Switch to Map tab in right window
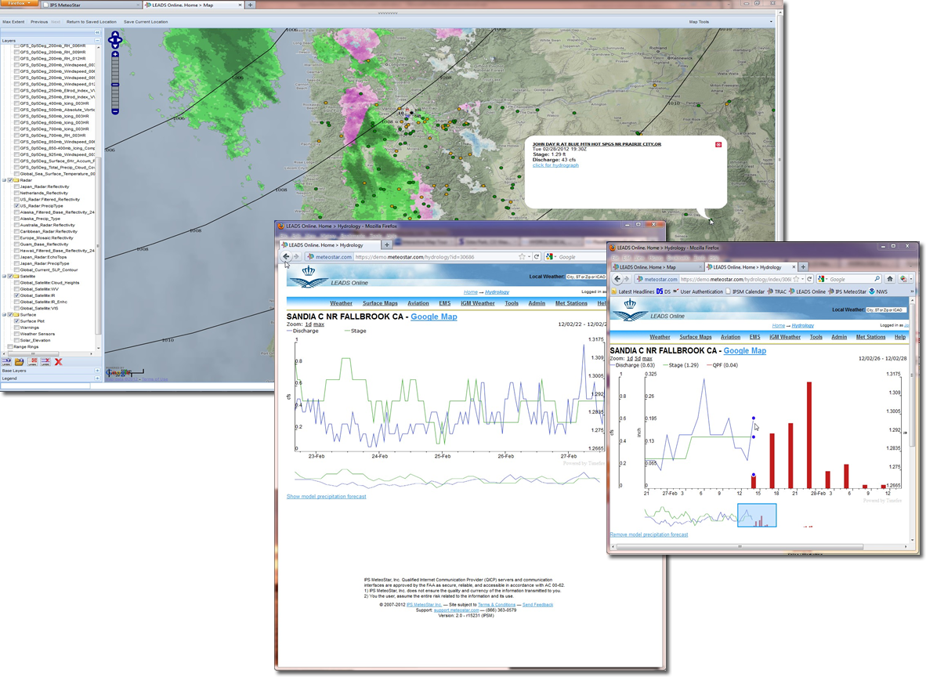This screenshot has height=677, width=926. pos(657,267)
